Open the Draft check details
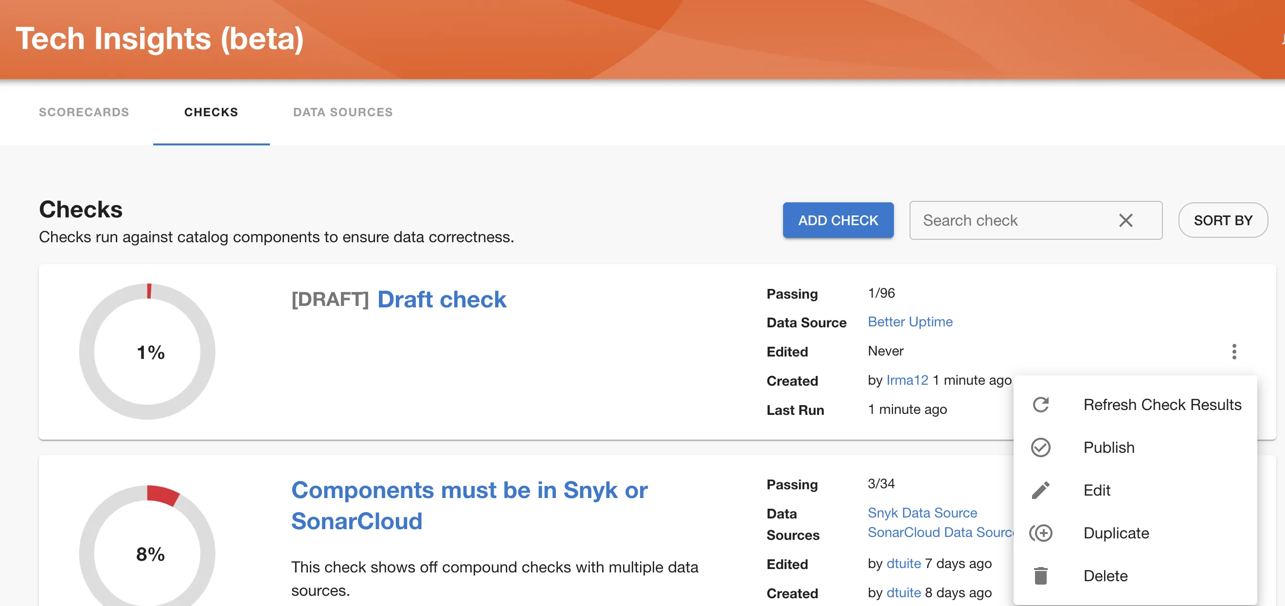The width and height of the screenshot is (1285, 606). click(442, 299)
